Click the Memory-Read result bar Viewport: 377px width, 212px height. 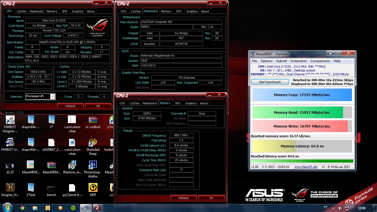[302, 112]
